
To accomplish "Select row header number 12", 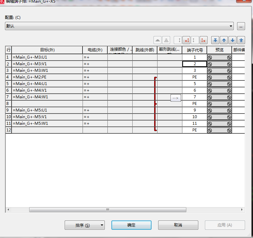I will 9,130.
